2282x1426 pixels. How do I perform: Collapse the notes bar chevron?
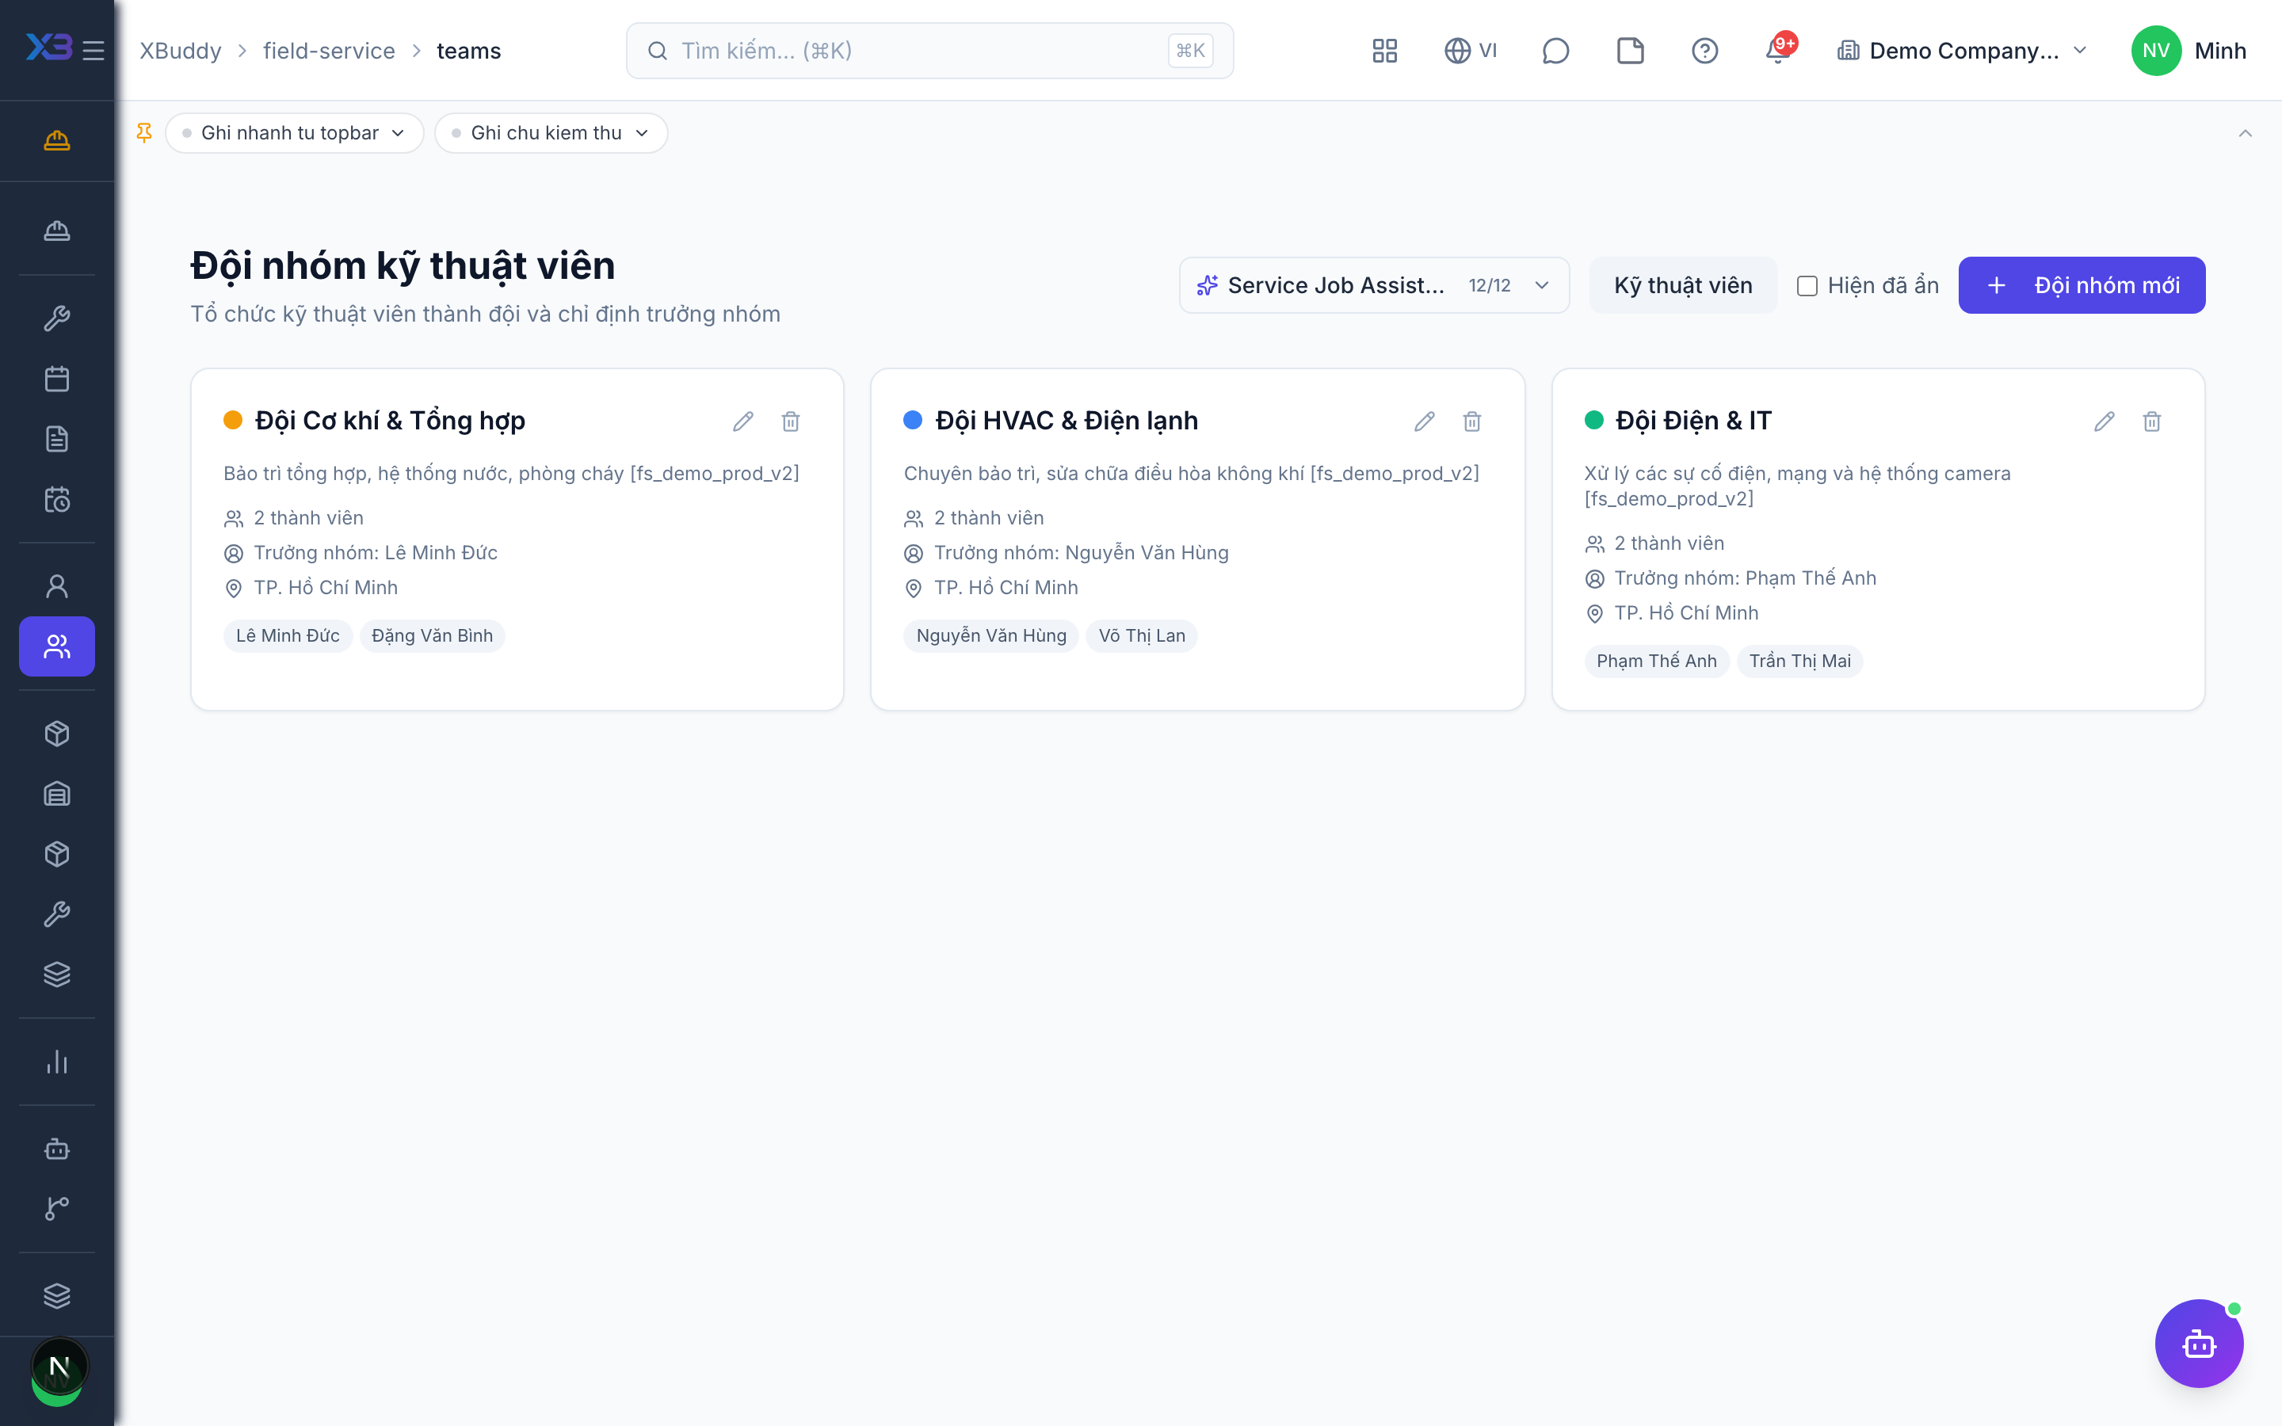click(x=2246, y=133)
